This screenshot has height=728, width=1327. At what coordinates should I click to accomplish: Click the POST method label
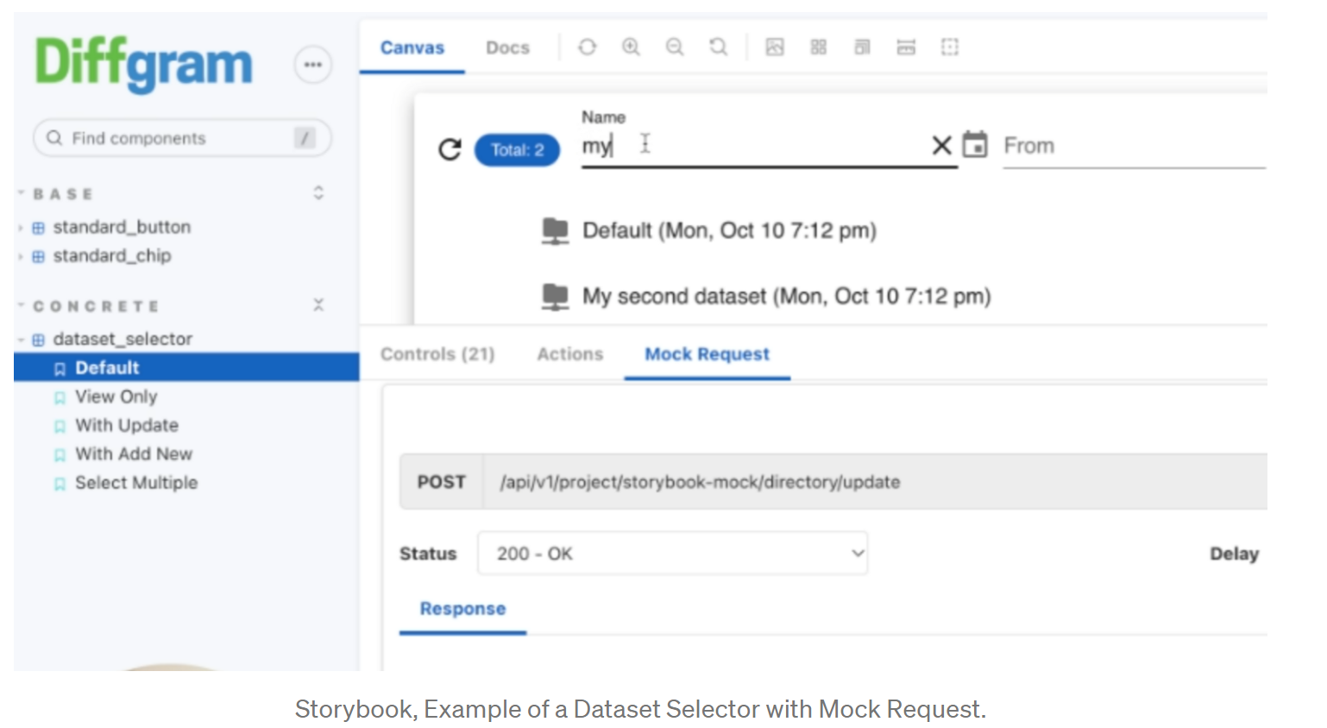pyautogui.click(x=441, y=482)
